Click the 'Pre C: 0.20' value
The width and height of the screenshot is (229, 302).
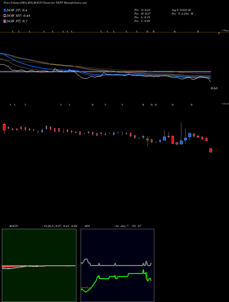(x=142, y=21)
